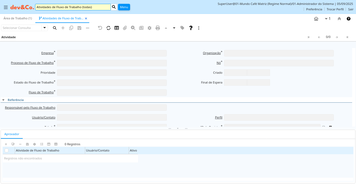The image size is (356, 184).
Task: Switch to Área de Trabalho (1) tab
Action: coord(18,18)
